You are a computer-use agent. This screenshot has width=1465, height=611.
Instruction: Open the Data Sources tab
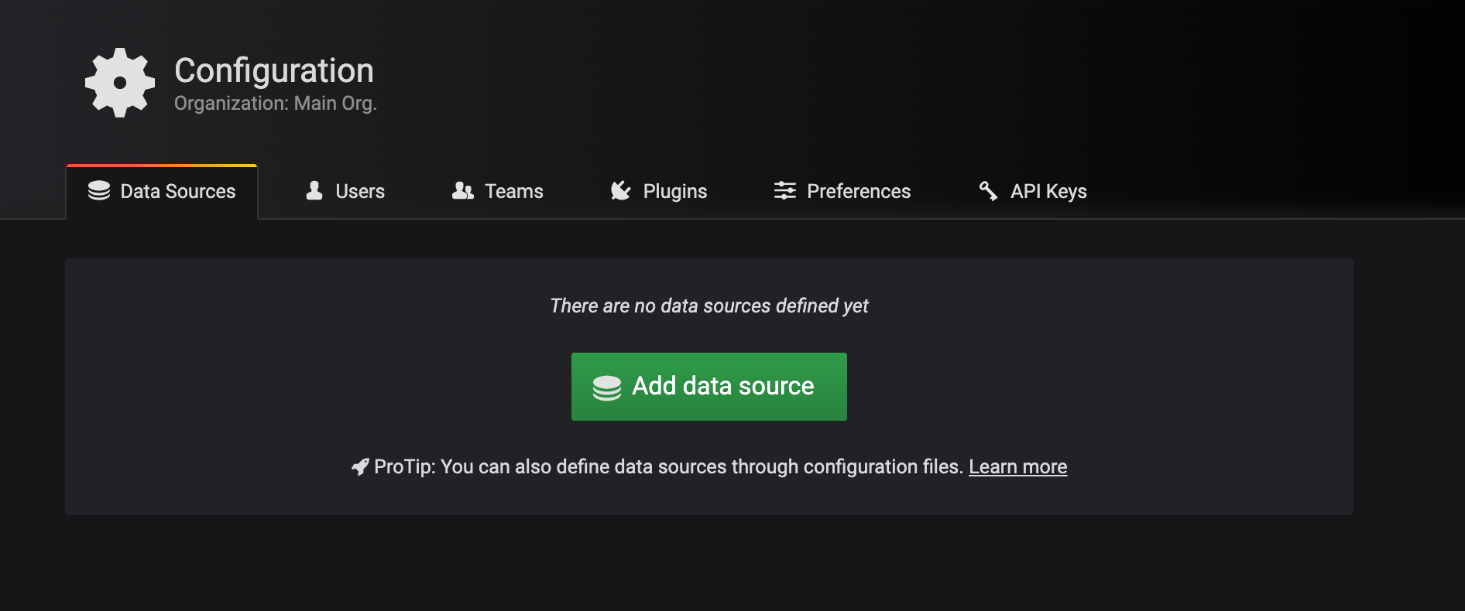pyautogui.click(x=162, y=192)
